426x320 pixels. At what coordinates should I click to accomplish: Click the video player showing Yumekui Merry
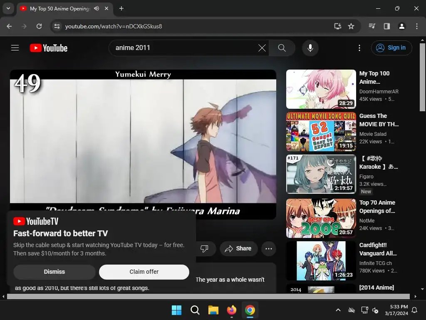tap(143, 141)
